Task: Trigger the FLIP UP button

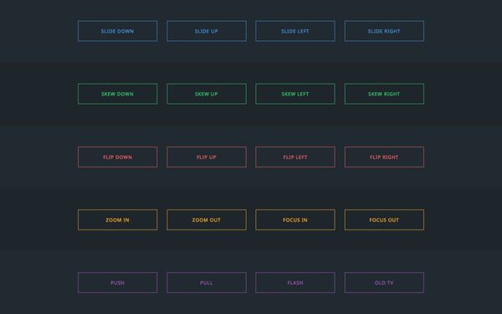Action: (x=207, y=157)
